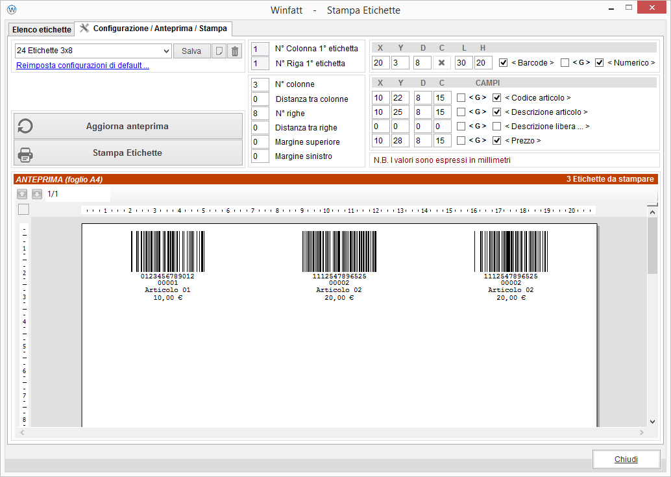
Task: Click the page indicator 1/1
Action: tap(53, 194)
